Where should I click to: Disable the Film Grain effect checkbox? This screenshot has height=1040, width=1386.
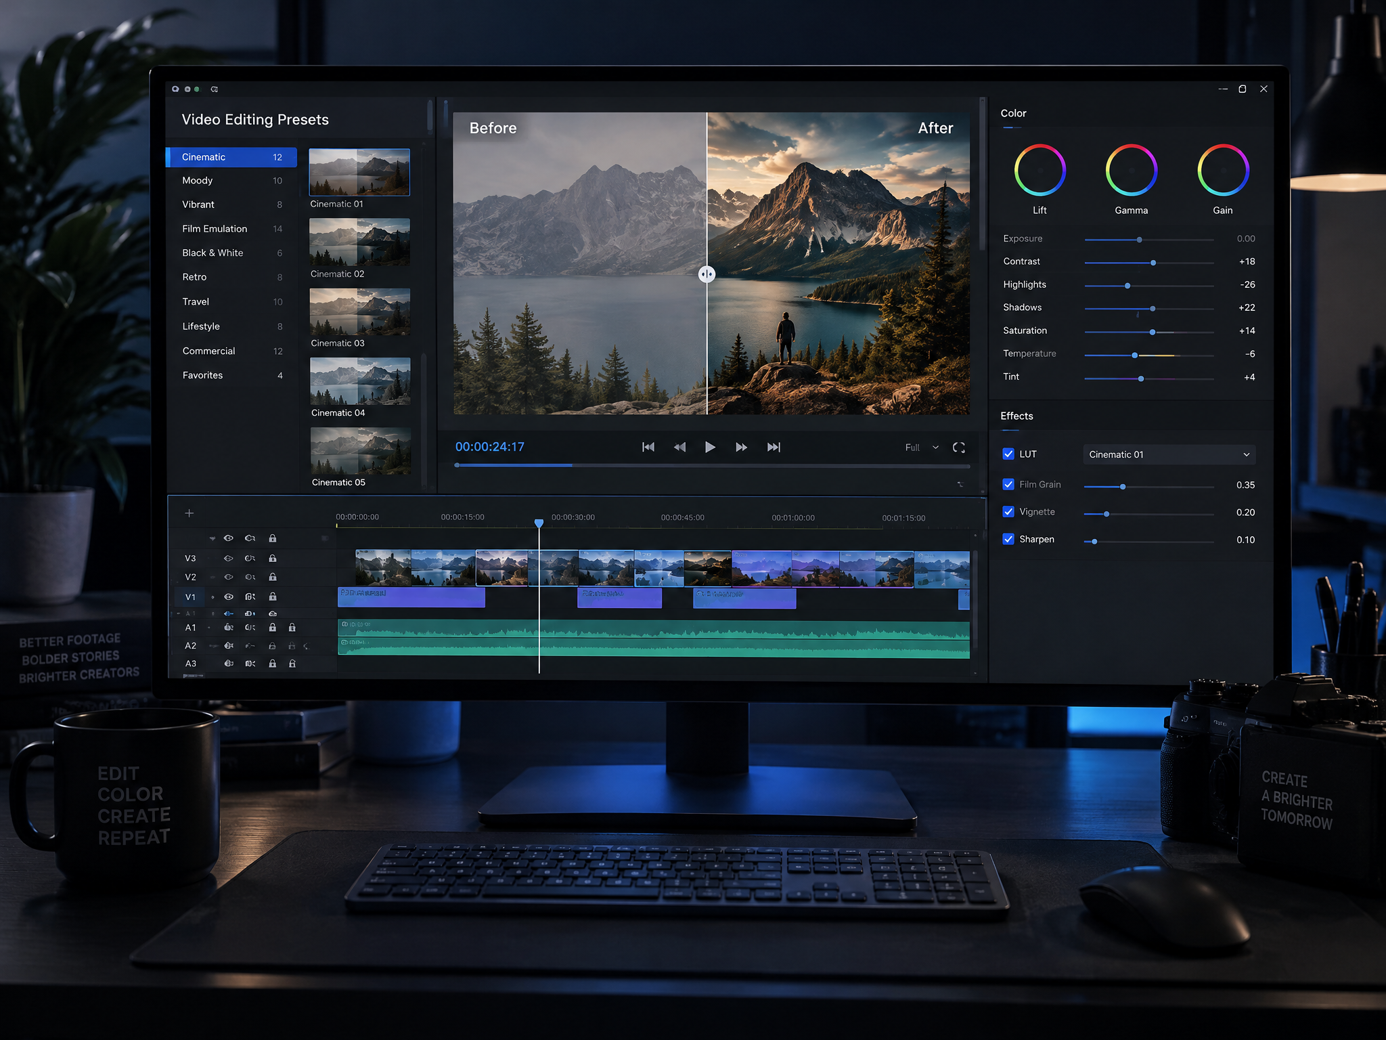point(1008,484)
